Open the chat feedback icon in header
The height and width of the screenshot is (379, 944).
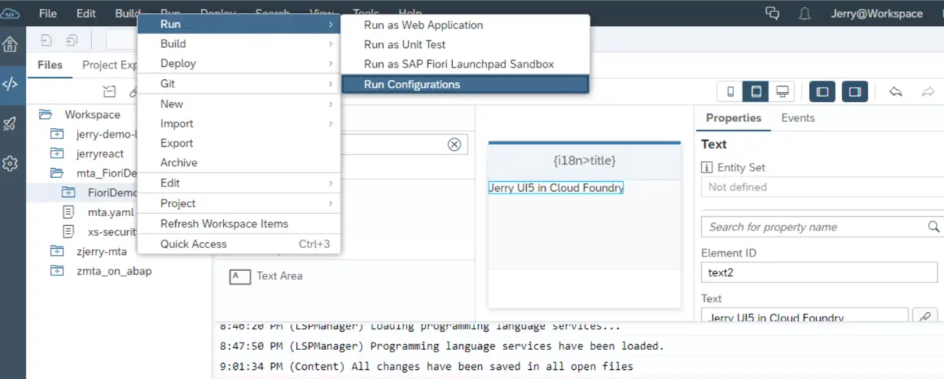[773, 14]
